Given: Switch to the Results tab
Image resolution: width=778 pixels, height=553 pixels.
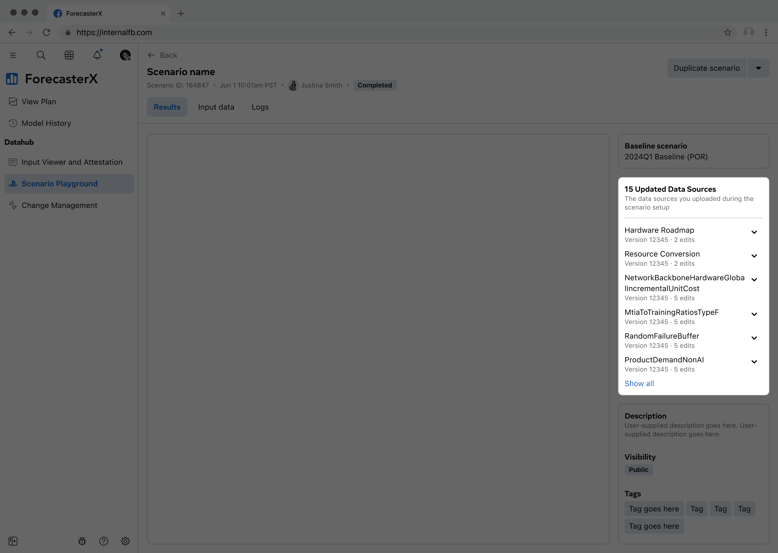Looking at the screenshot, I should coord(167,107).
